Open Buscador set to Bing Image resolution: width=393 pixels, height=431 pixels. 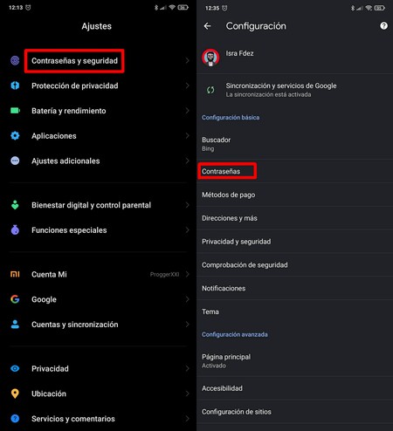coord(294,144)
